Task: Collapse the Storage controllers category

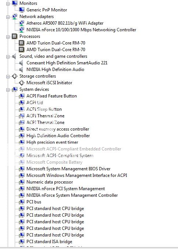Action: click(8, 77)
